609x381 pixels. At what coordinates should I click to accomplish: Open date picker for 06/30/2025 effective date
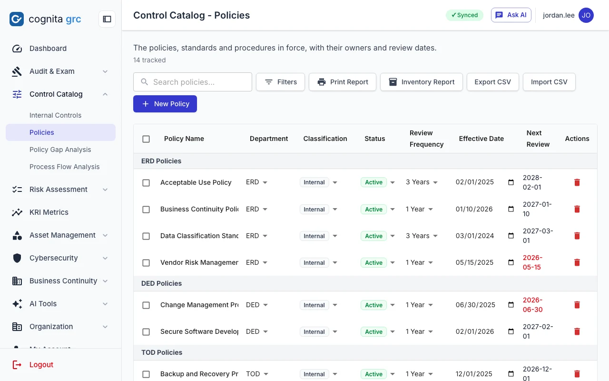coord(511,305)
